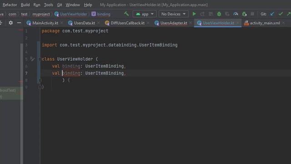Open the Build menu

point(25,5)
